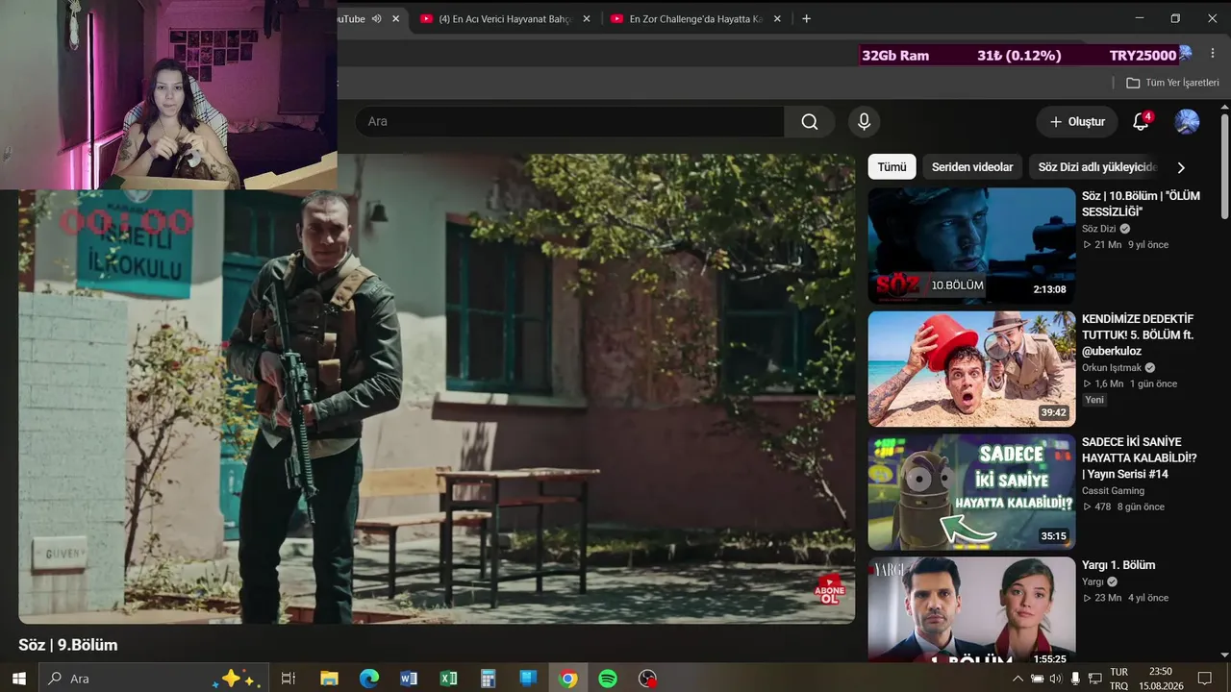Open YouTube notifications bell
The height and width of the screenshot is (692, 1231).
(x=1141, y=122)
